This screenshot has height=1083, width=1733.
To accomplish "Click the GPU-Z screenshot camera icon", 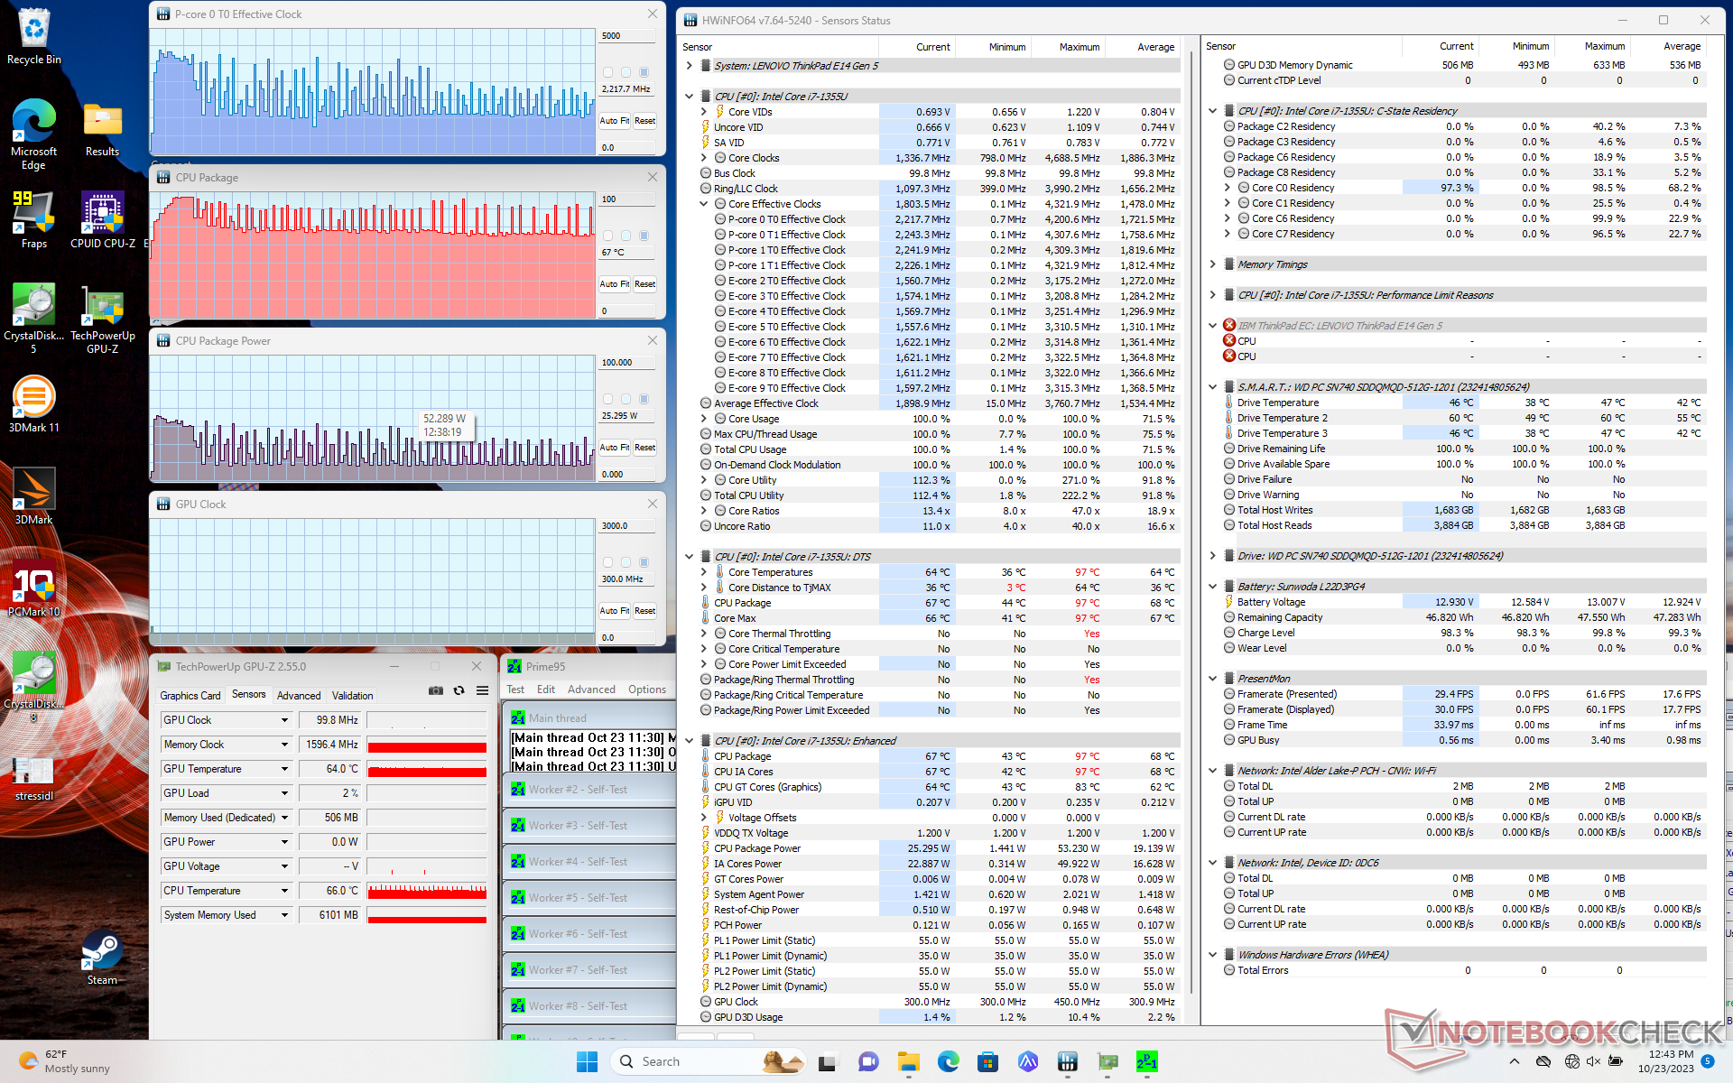I will pos(436,690).
